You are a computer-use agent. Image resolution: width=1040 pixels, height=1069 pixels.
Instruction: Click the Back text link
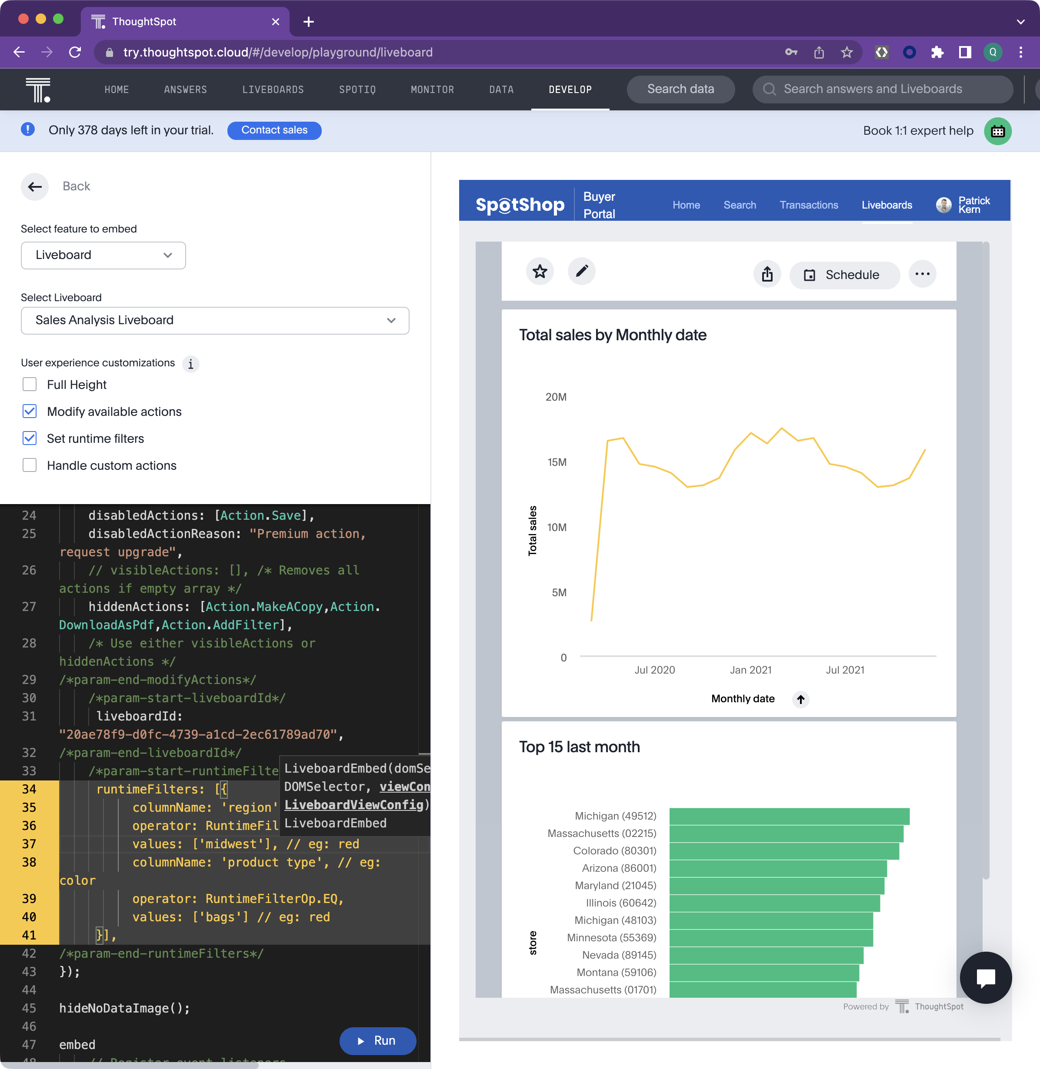point(77,186)
